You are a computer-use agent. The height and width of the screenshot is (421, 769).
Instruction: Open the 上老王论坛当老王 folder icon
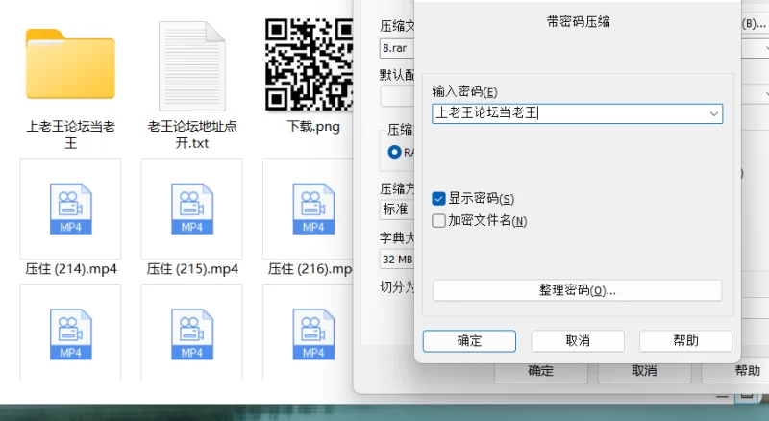point(70,63)
